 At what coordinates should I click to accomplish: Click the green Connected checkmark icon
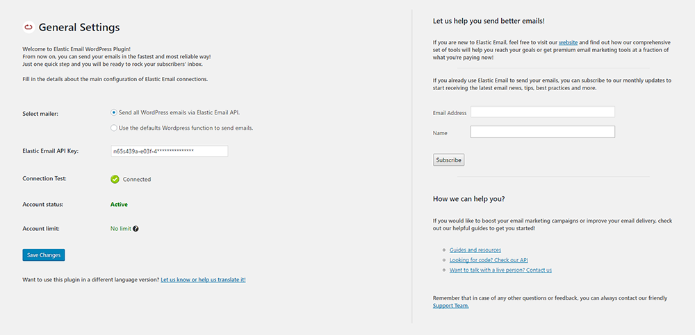tap(115, 179)
